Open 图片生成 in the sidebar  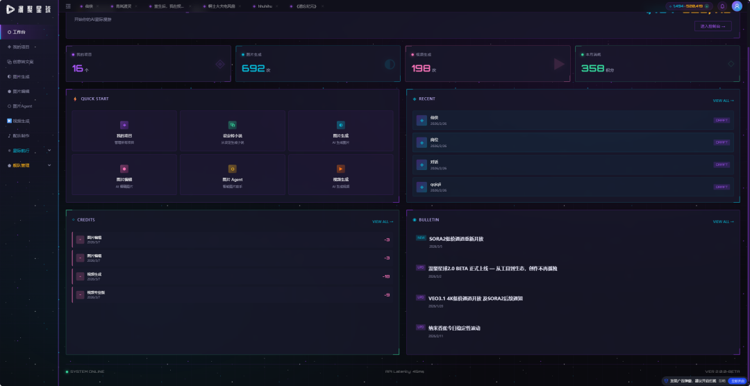tap(29, 76)
